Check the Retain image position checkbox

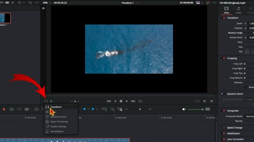point(246,87)
